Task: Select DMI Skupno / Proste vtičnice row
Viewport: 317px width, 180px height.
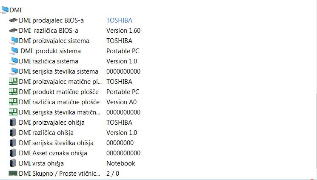Action: coord(75,174)
